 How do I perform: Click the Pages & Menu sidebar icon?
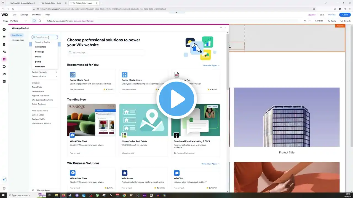(4, 44)
